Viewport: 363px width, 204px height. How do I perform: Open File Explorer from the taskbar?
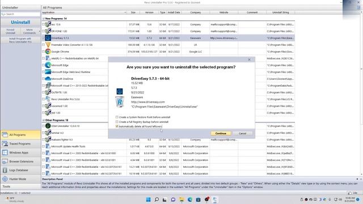pyautogui.click(x=181, y=199)
